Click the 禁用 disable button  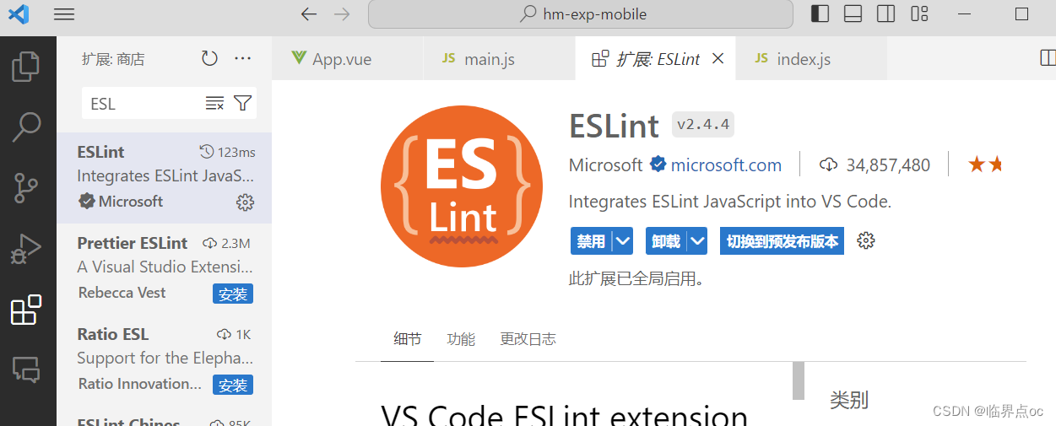[x=592, y=241]
